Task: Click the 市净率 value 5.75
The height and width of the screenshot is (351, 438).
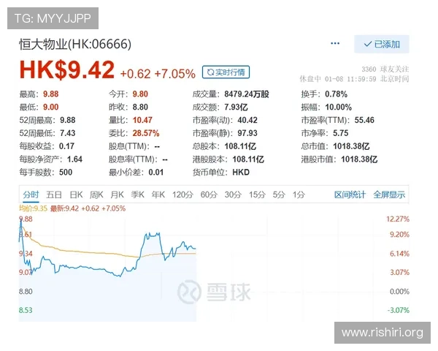Action: (x=340, y=133)
